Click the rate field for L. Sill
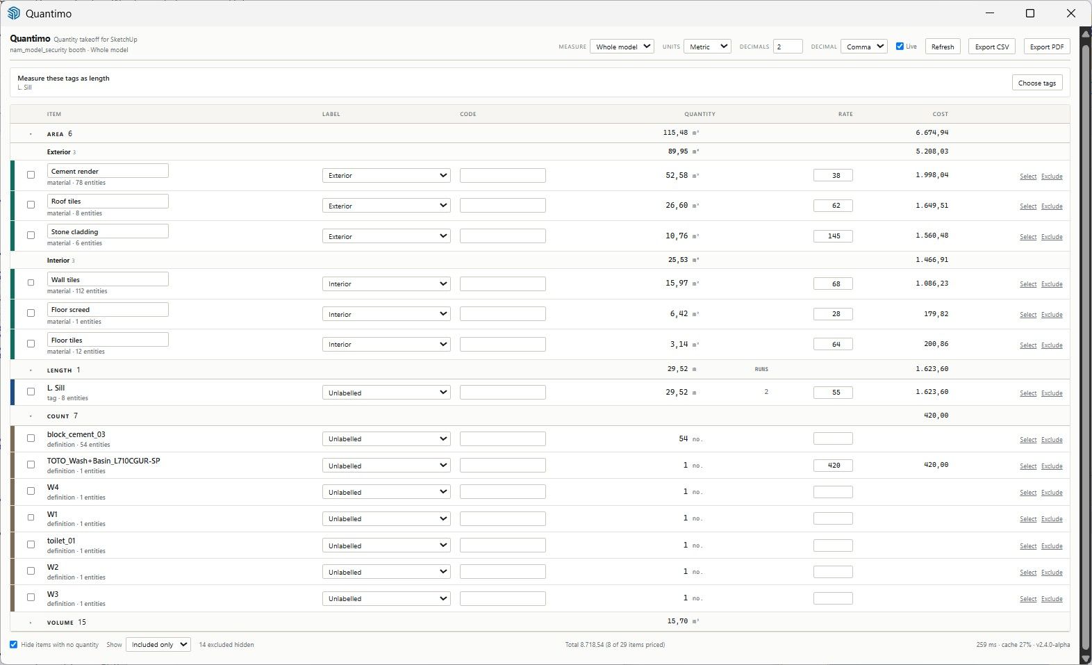The height and width of the screenshot is (665, 1092). [x=833, y=393]
